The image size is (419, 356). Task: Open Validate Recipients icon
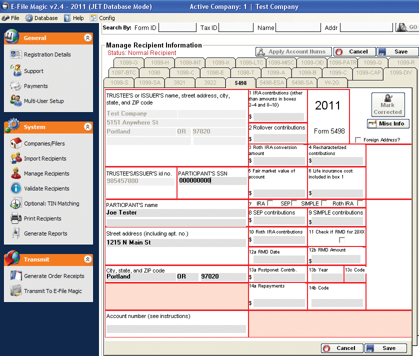pyautogui.click(x=15, y=188)
